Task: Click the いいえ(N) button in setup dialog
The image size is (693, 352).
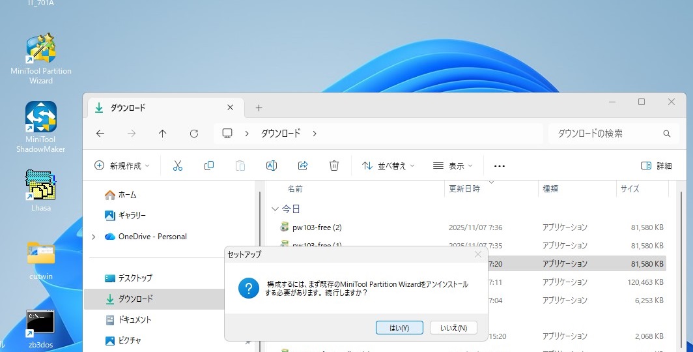Action: [453, 328]
